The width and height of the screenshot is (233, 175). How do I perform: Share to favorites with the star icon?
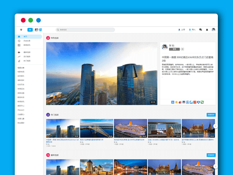coord(177,102)
